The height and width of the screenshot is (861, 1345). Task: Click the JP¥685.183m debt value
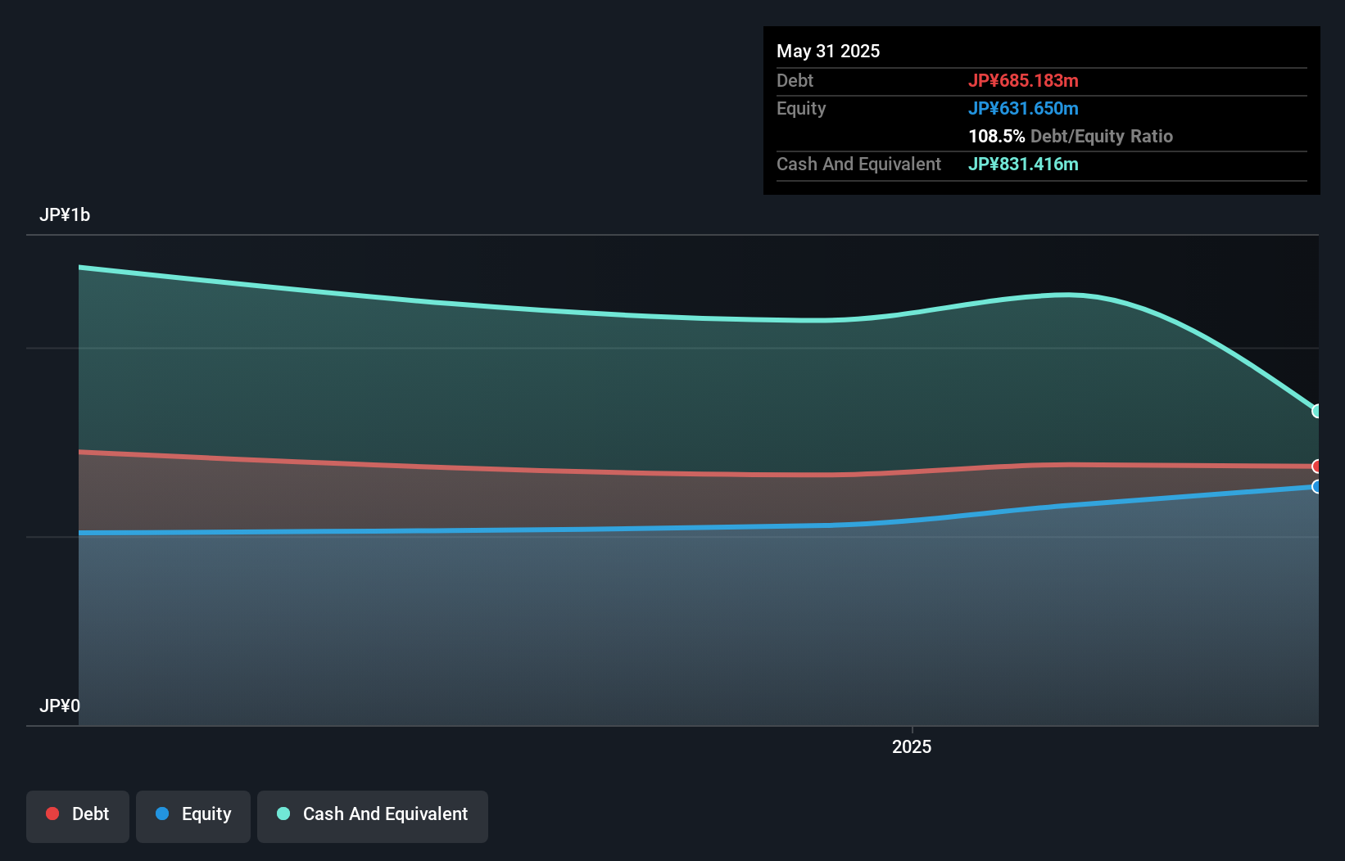(1023, 80)
